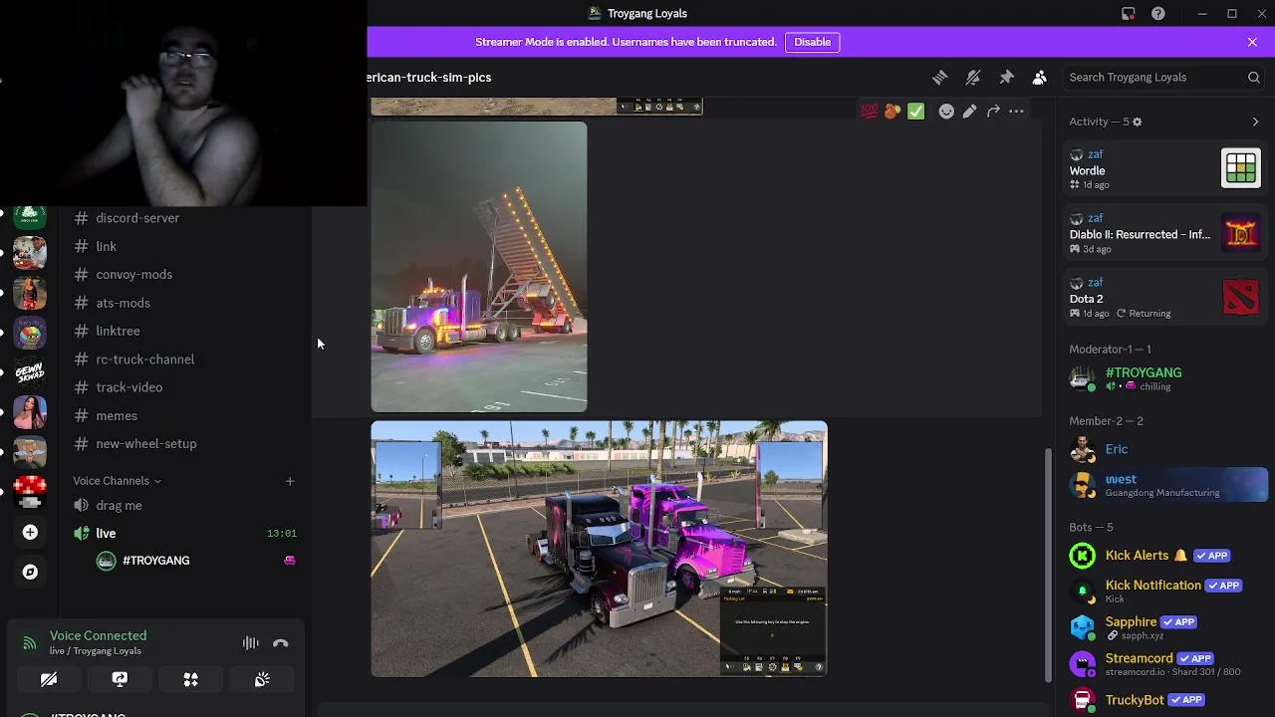Open the mushroom server icon
Screen dimensions: 1275x717
[x=30, y=491]
